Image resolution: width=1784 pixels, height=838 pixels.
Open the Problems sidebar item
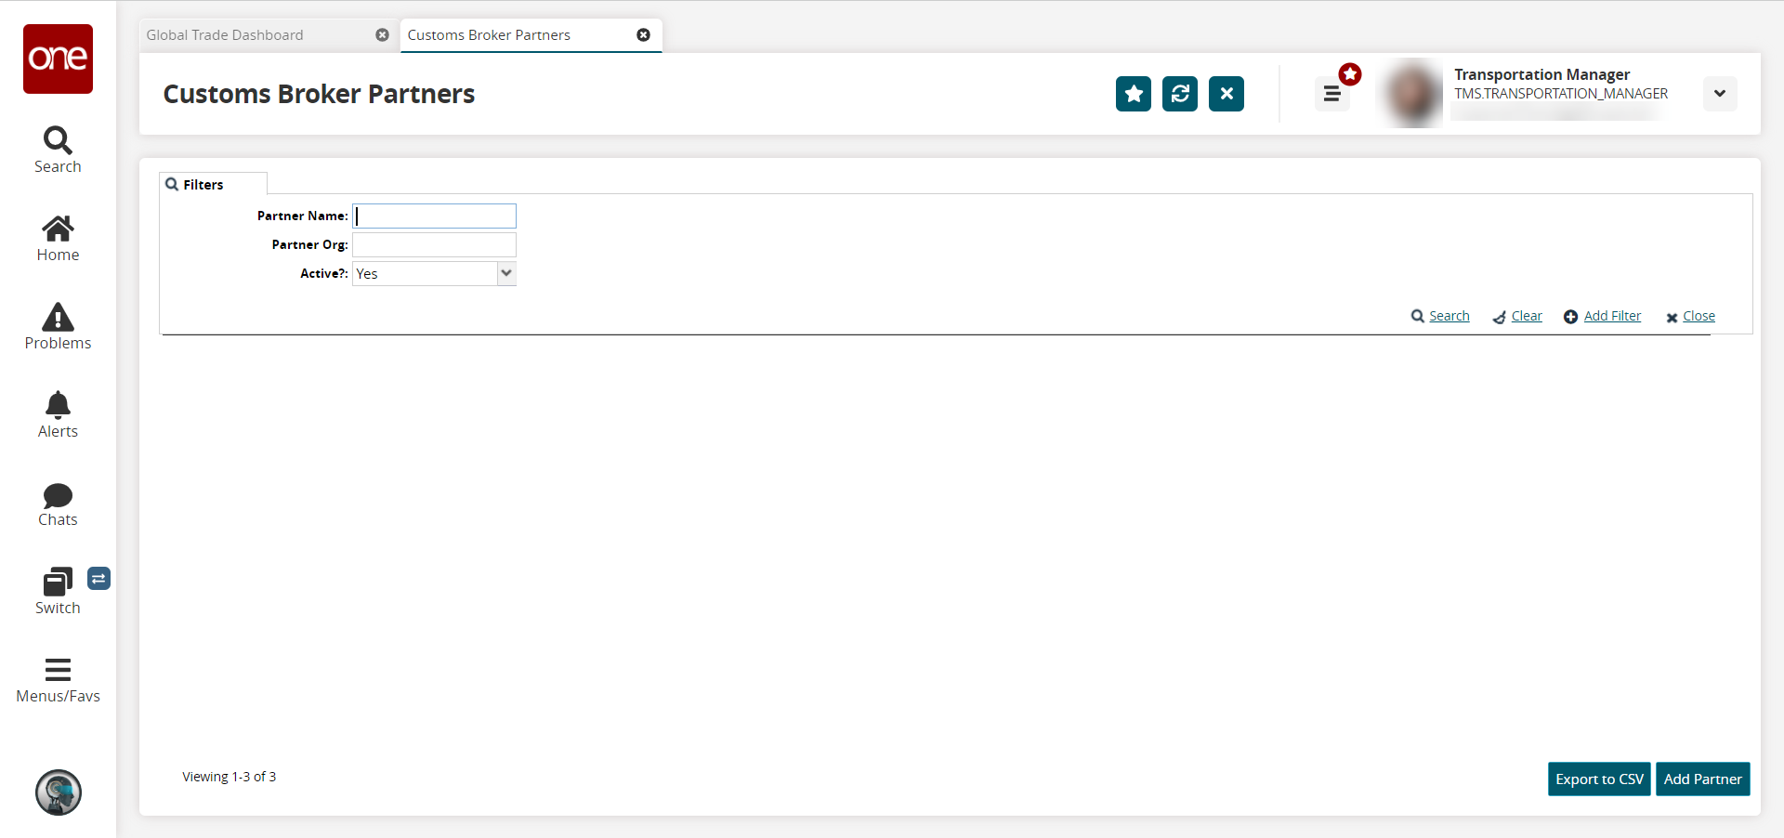pos(58,327)
